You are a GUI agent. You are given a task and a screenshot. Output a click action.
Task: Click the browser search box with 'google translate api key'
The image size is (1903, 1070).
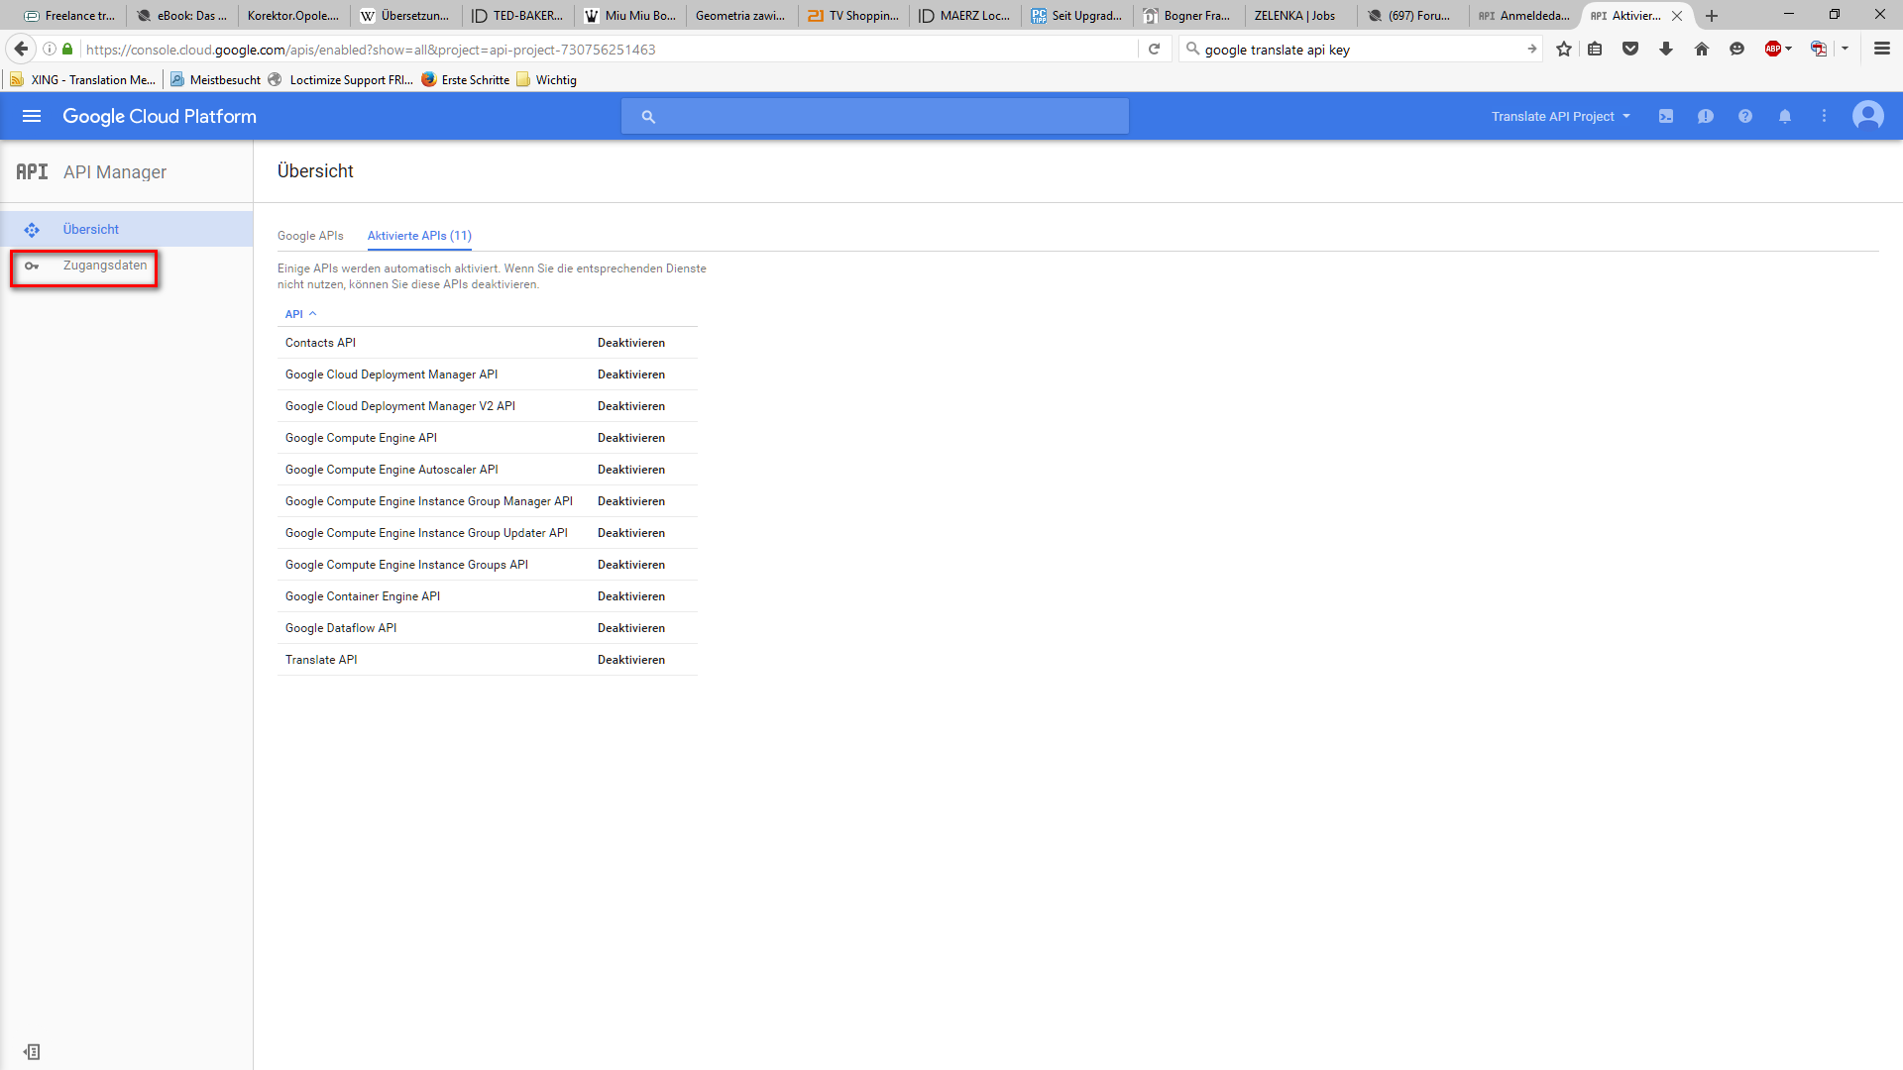tap(1360, 50)
